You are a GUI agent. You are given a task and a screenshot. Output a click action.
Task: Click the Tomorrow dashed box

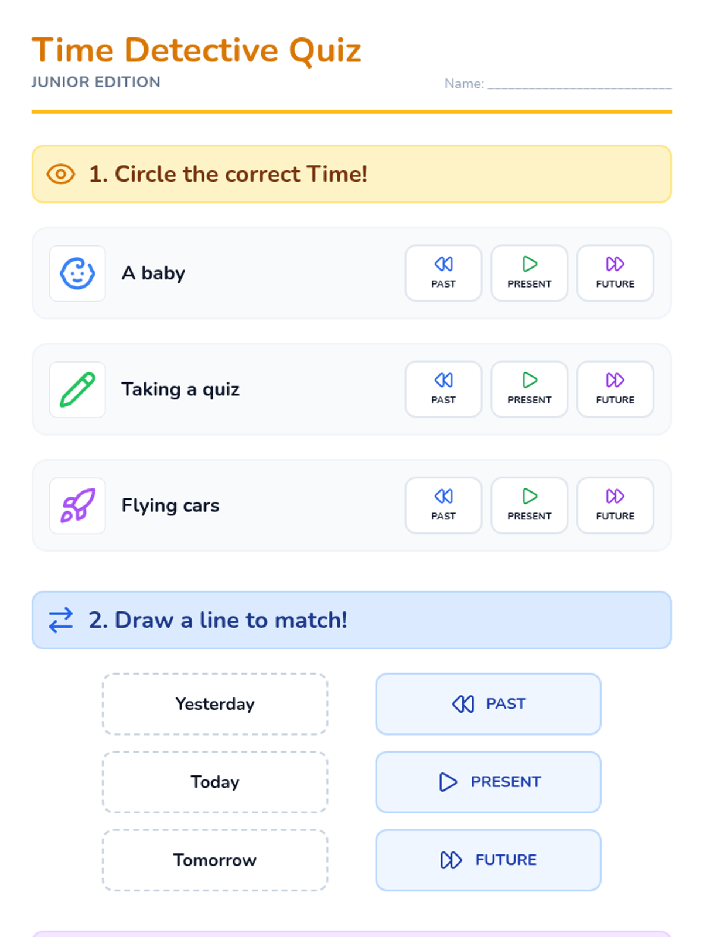coord(215,860)
